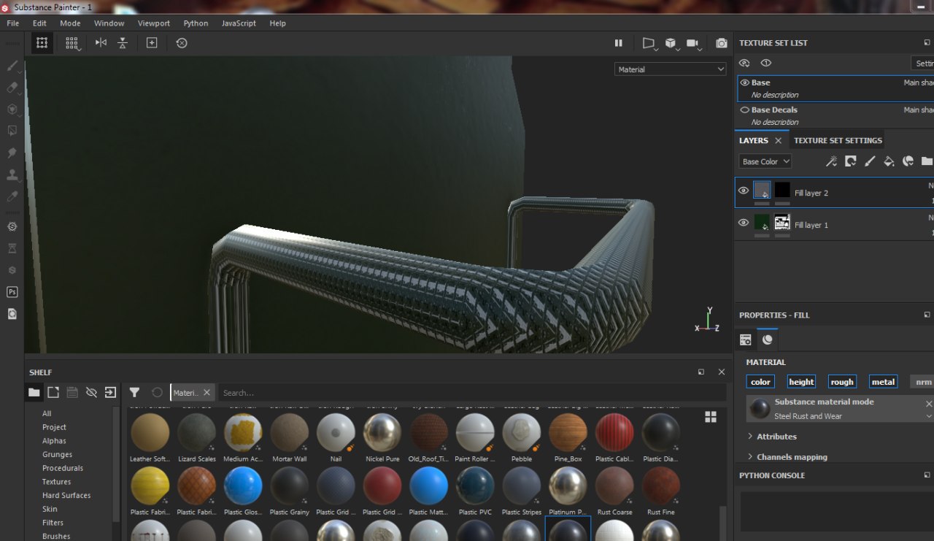Hide Fill layer 1 with eye icon

point(744,223)
